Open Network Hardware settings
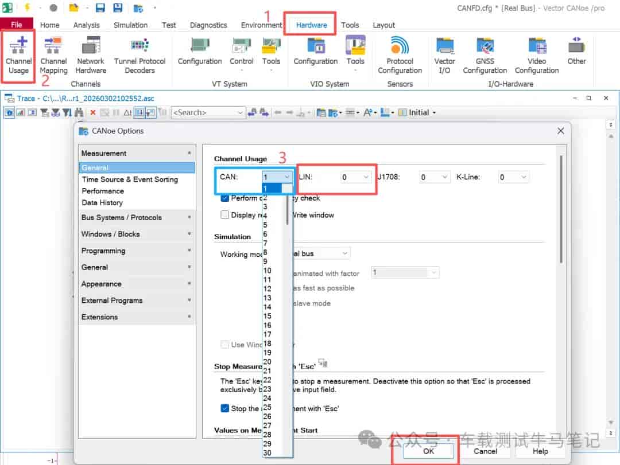 click(x=91, y=55)
